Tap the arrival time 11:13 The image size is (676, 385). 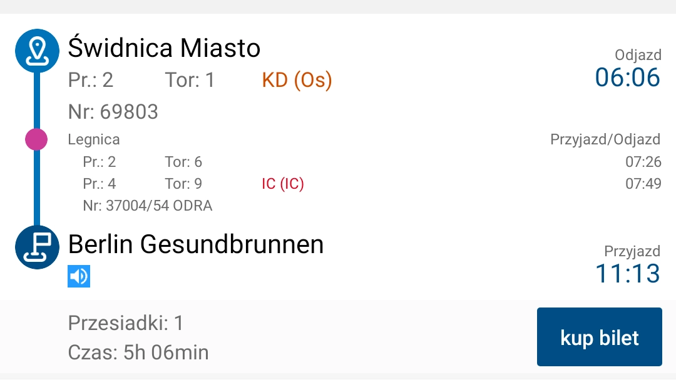627,274
